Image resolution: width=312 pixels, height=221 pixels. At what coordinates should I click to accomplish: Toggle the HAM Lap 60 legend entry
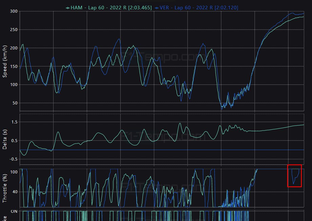point(109,8)
